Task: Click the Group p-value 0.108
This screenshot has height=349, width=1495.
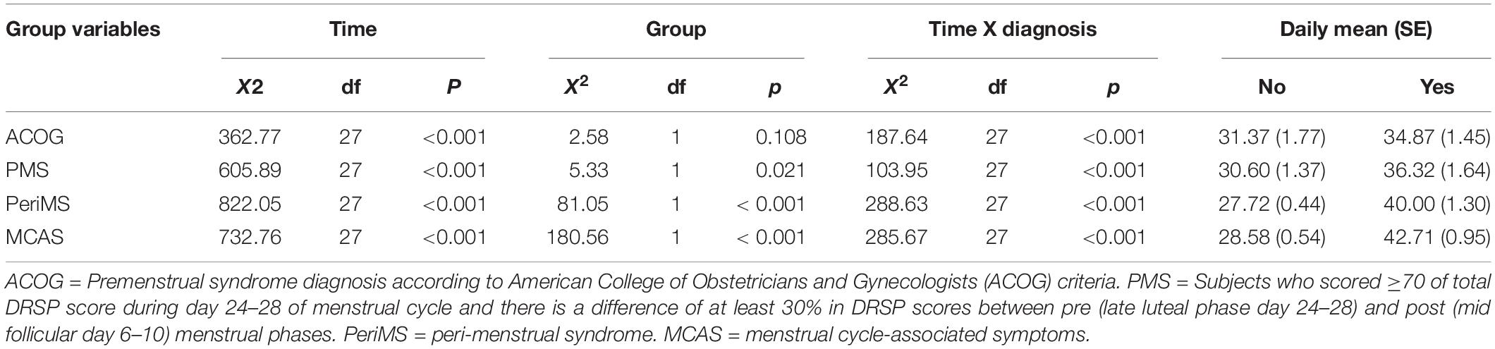Action: (781, 137)
